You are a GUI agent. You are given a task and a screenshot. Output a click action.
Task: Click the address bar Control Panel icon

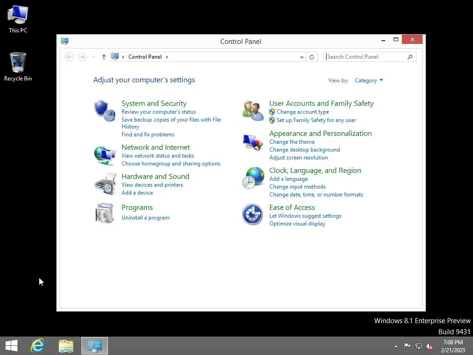(115, 56)
